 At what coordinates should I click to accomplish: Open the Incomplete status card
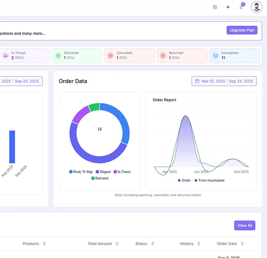234,55
